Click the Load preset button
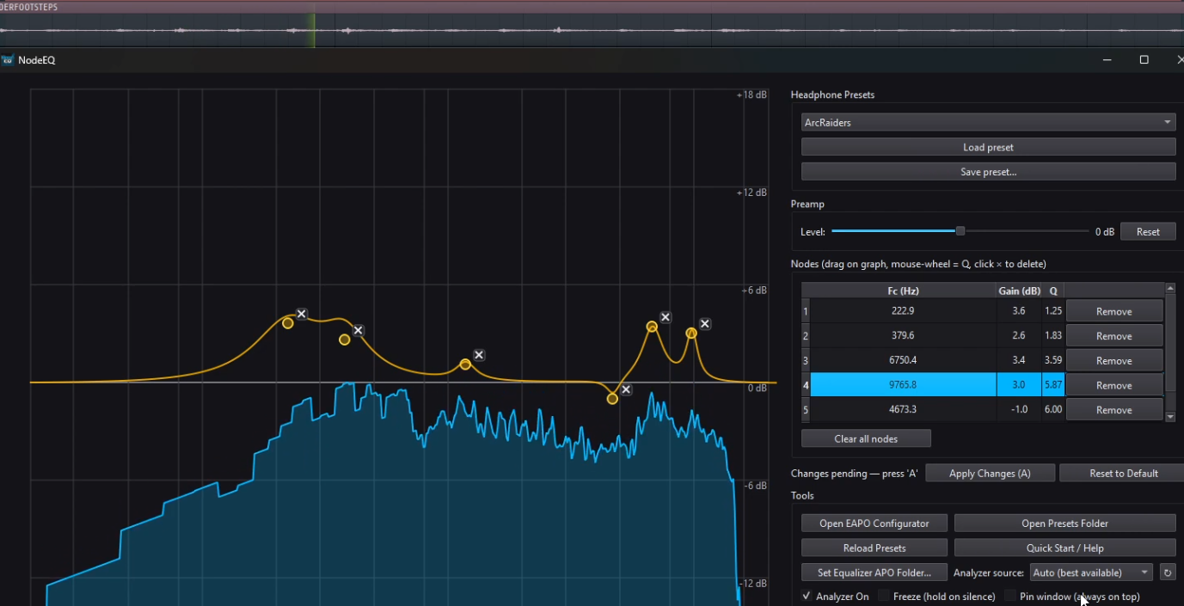Screen dimensions: 1184x606 987,146
